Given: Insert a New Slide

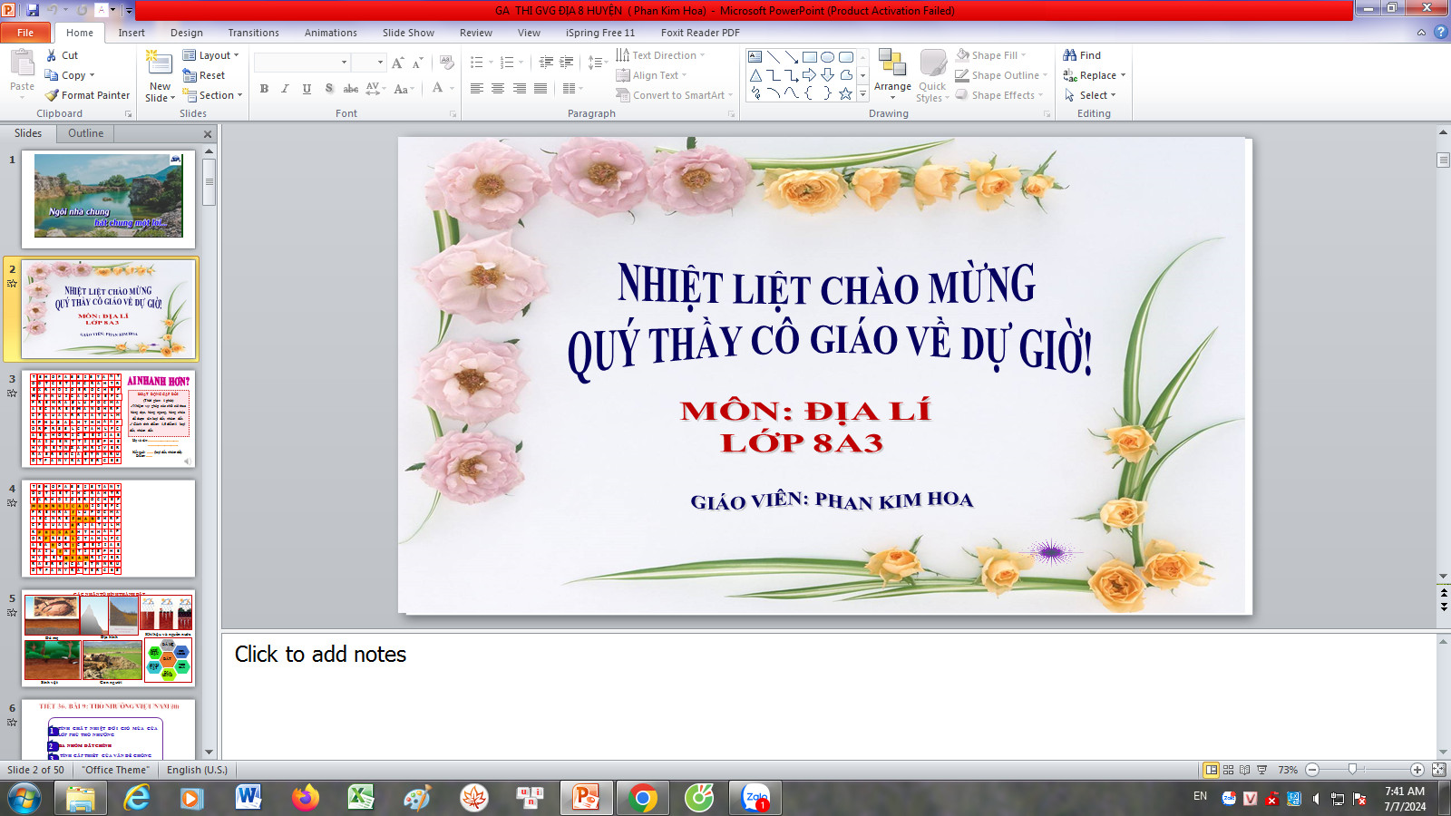Looking at the screenshot, I should coord(160,76).
